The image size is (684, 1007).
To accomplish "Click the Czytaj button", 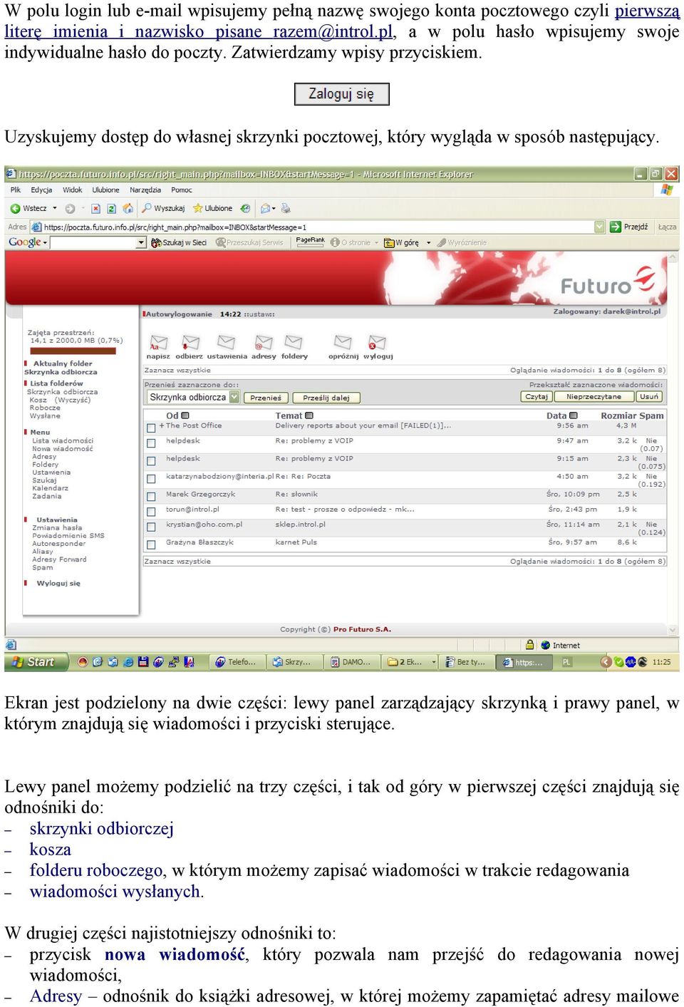I will 537,396.
